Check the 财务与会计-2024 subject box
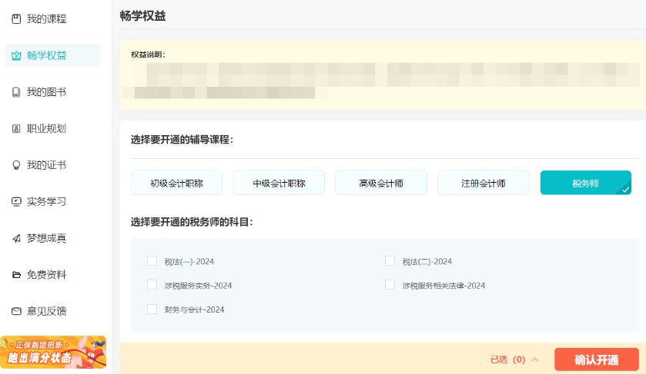646x374 pixels. click(152, 309)
